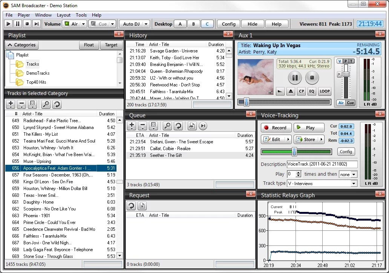Viewport: 389px width, 273px height.
Task: Click the Record button in Voice-Tracking
Action: point(276,128)
